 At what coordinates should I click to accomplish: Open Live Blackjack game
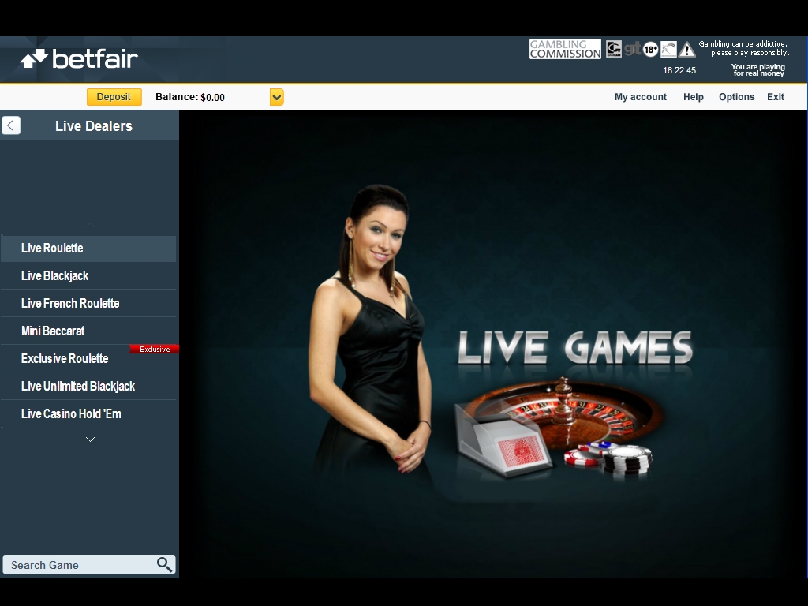pyautogui.click(x=54, y=275)
